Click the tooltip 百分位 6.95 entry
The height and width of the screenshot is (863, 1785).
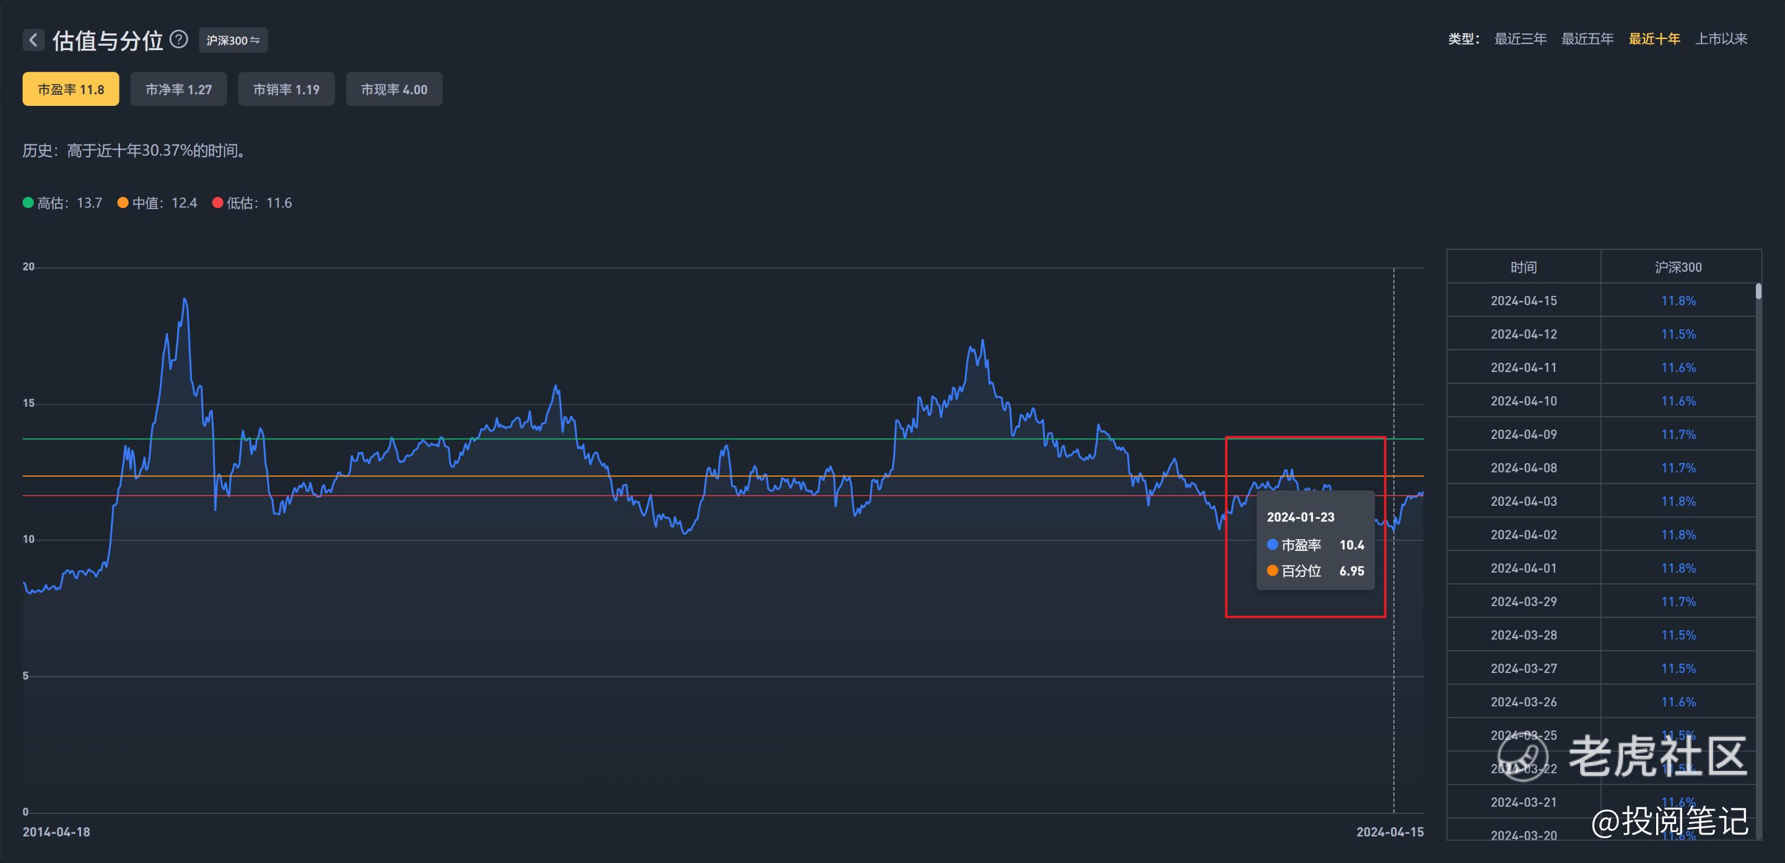coord(1315,571)
